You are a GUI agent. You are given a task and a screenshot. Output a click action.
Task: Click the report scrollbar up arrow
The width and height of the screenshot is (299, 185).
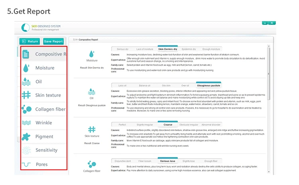pos(269,46)
